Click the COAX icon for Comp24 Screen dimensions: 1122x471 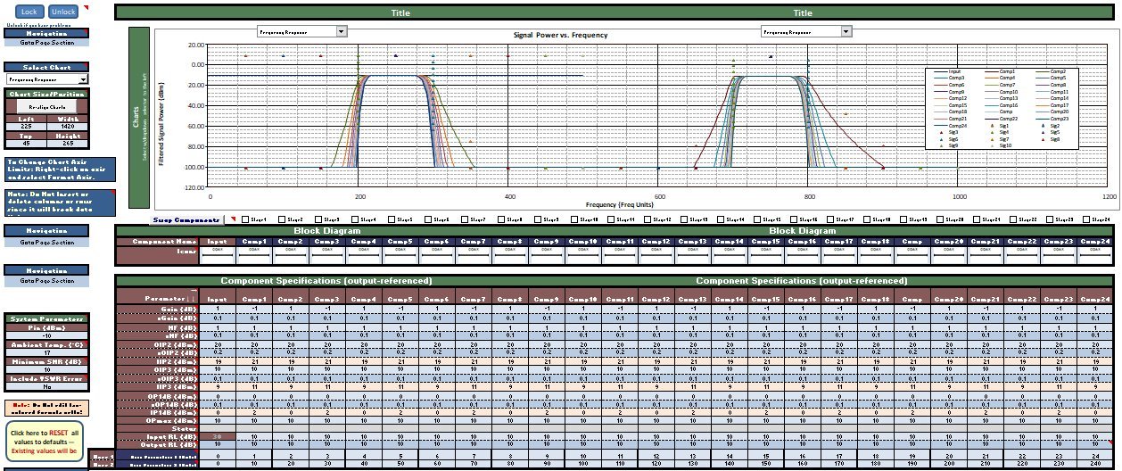[x=1095, y=256]
